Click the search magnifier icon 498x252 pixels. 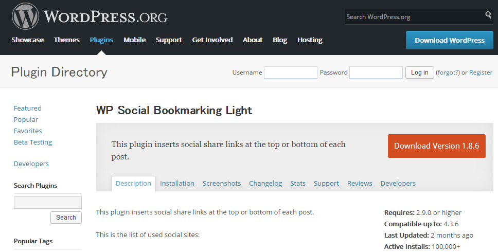pos(488,16)
